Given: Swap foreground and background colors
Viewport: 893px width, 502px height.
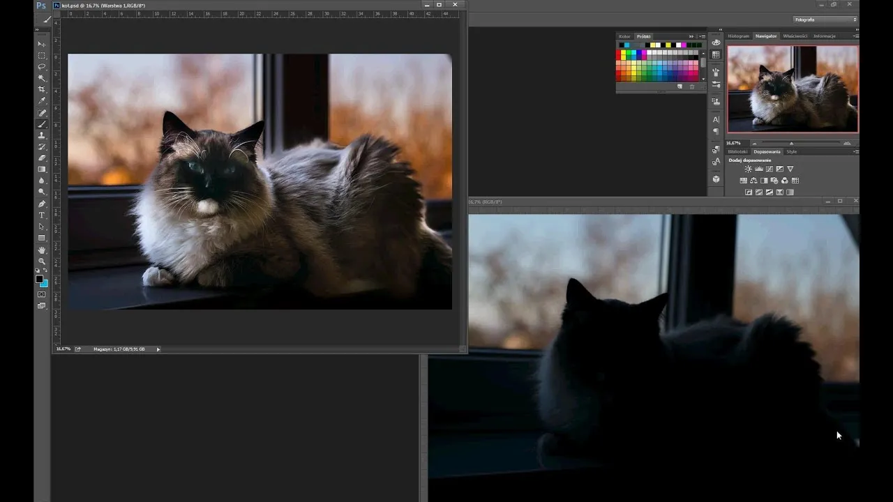Looking at the screenshot, I should coord(46,271).
